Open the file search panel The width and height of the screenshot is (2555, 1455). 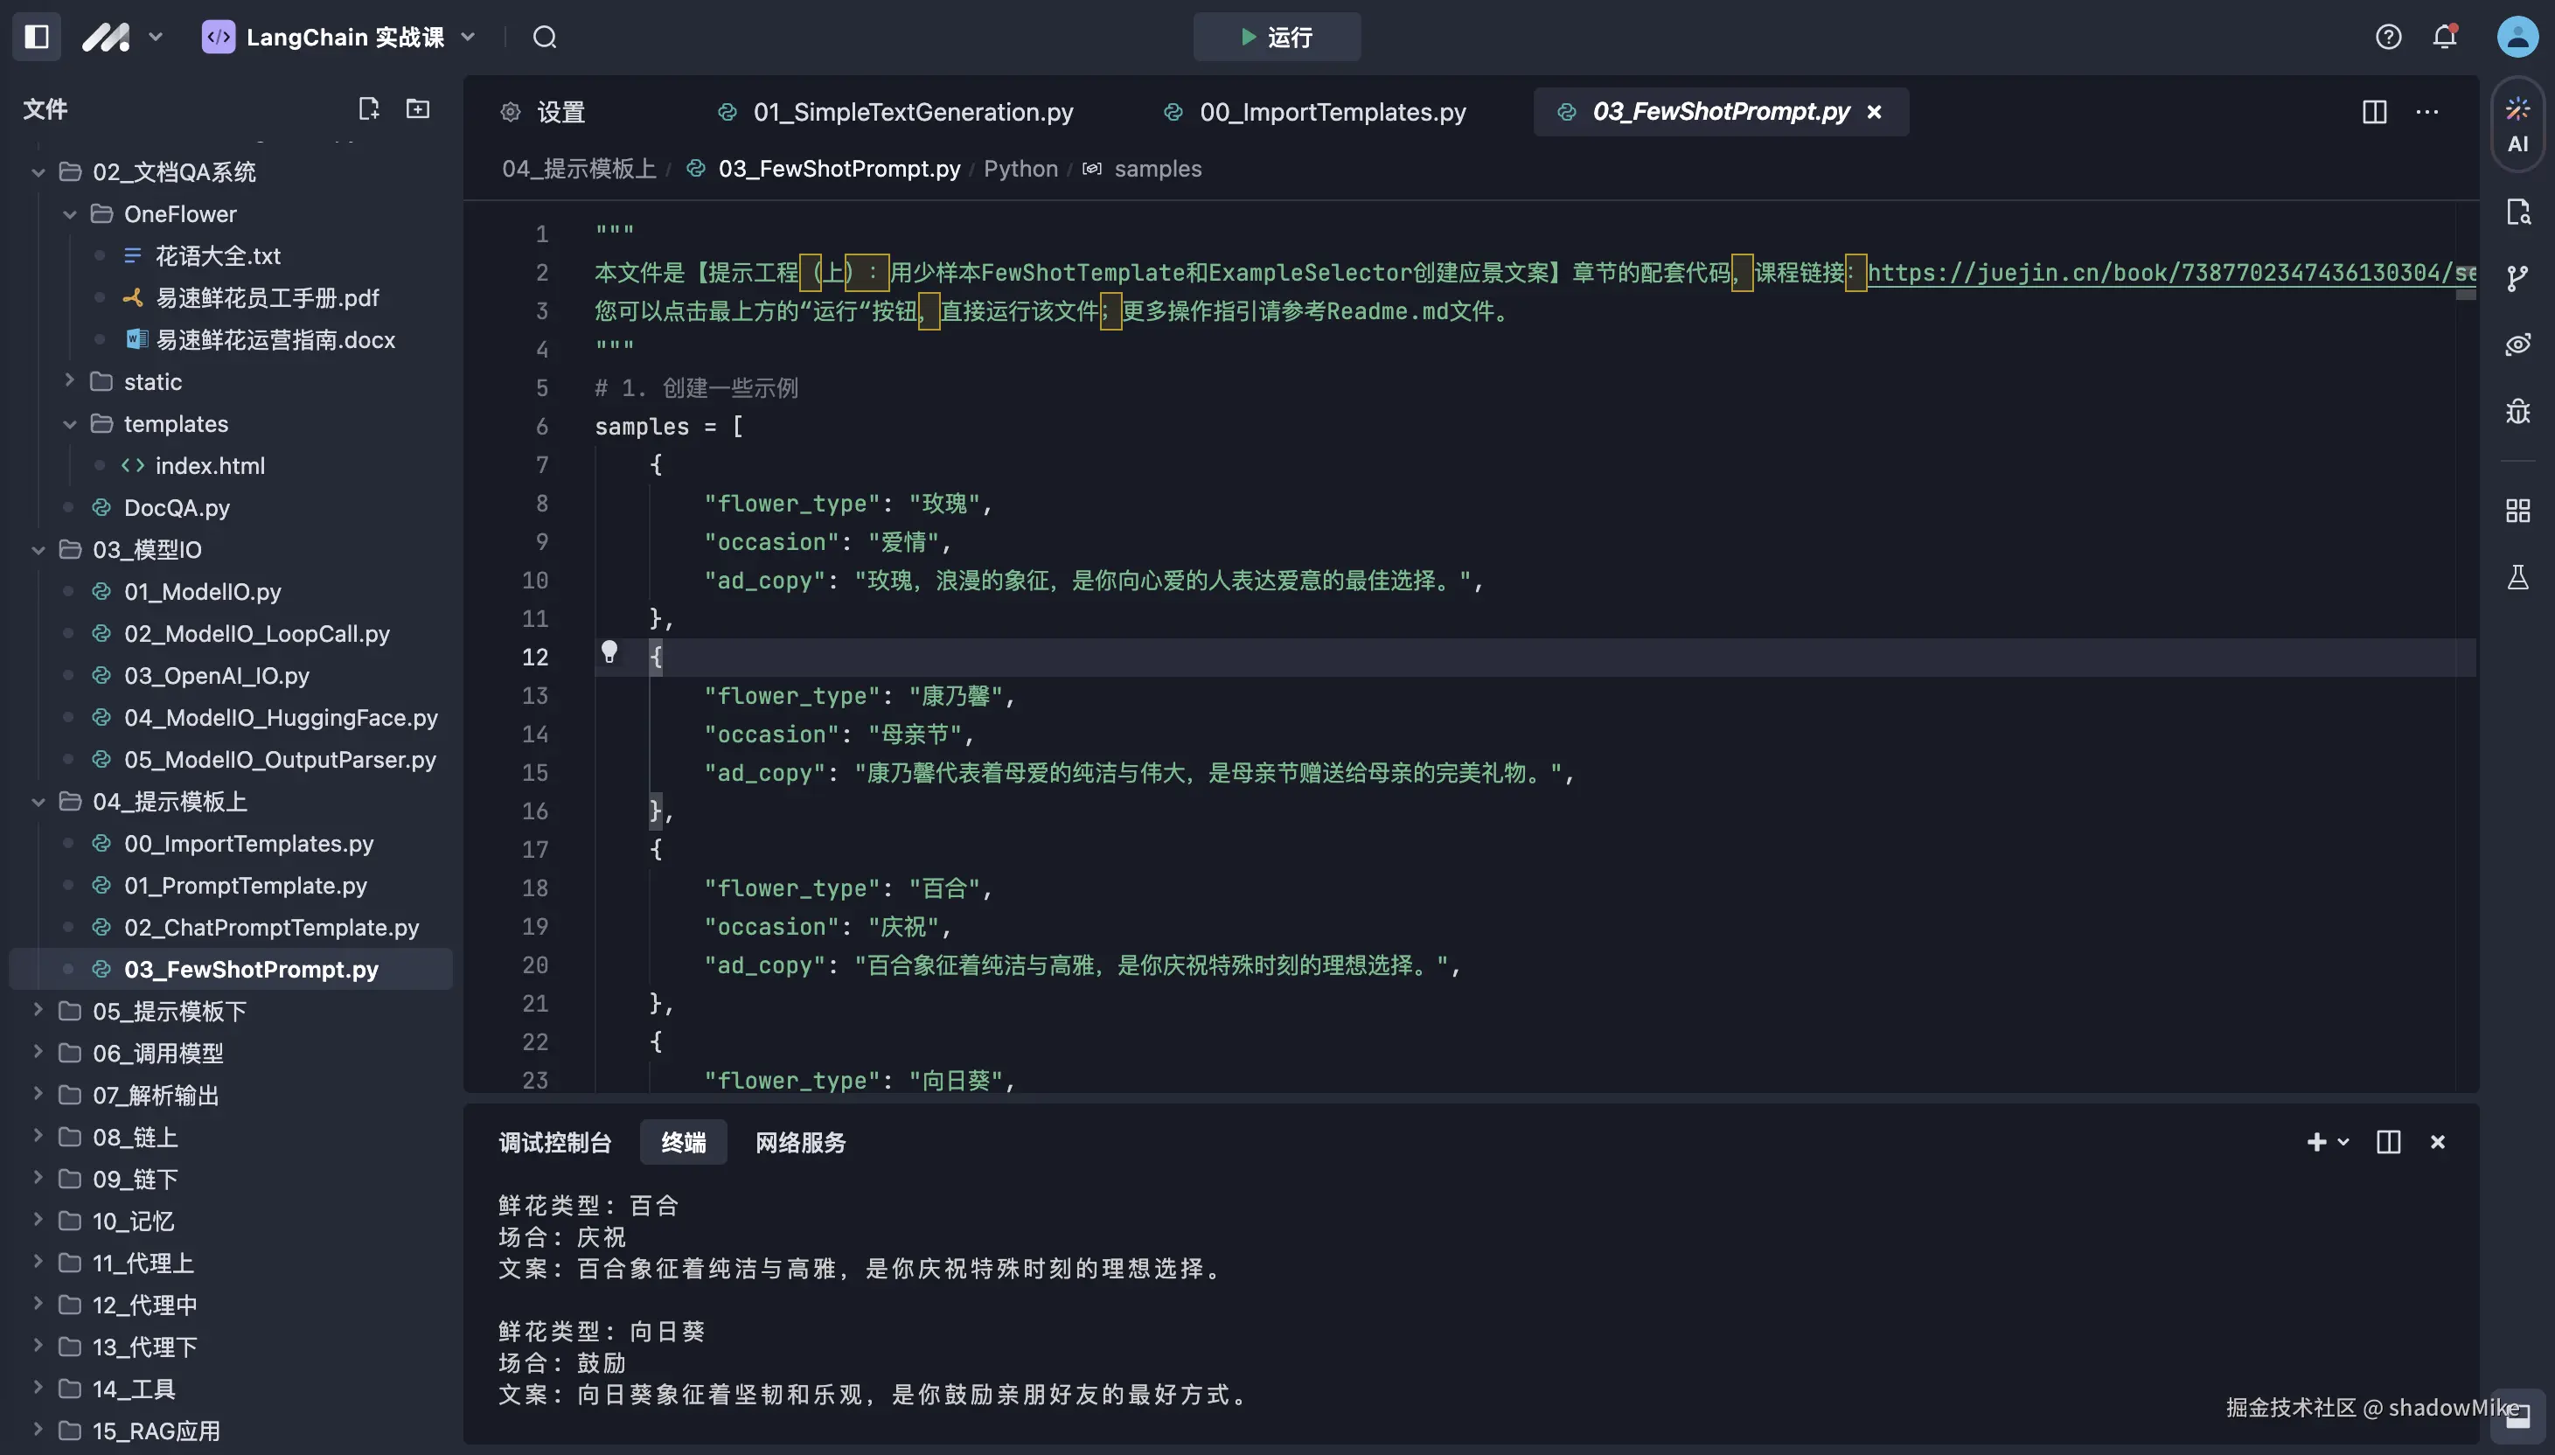[2519, 210]
